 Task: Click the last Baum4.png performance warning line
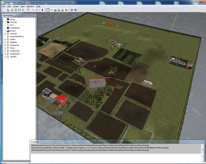[x=90, y=150]
